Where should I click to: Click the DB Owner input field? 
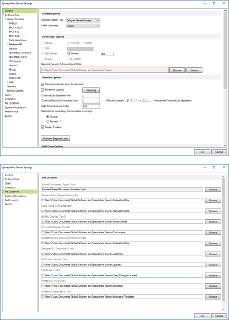[x=107, y=54]
